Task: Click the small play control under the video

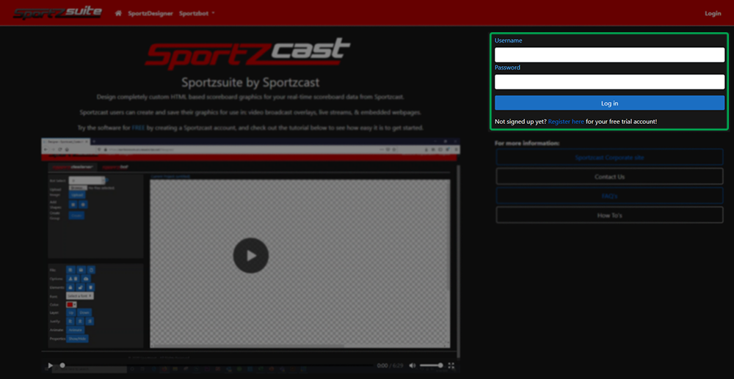Action: pos(51,366)
